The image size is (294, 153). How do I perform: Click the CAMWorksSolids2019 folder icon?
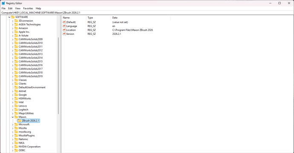point(16,76)
